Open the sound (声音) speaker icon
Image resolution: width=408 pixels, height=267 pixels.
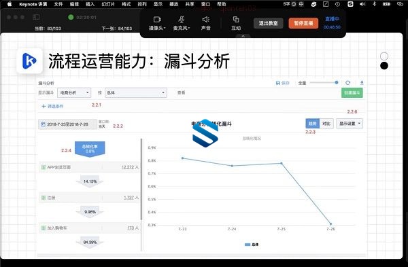(x=205, y=20)
